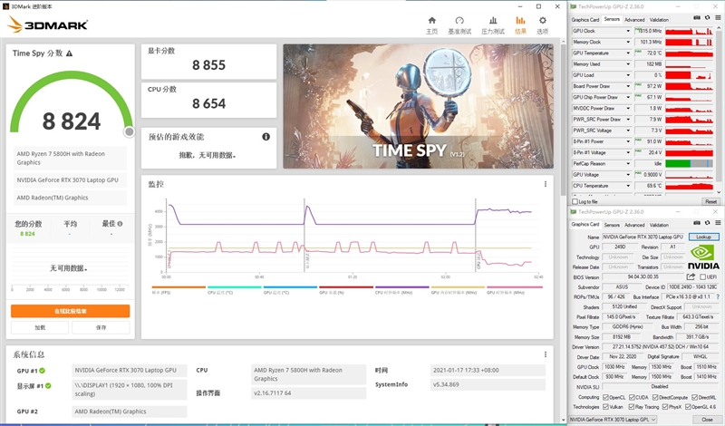Switch to Advanced tab in GPU-Z Sensors window

pyautogui.click(x=634, y=19)
